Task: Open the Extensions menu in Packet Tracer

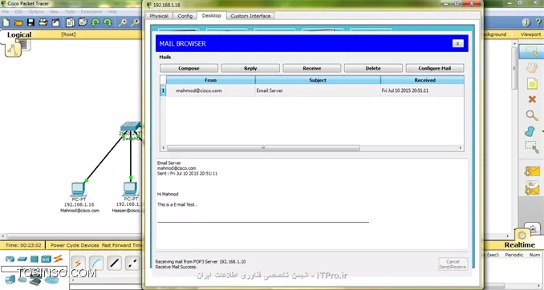Action: (91, 11)
